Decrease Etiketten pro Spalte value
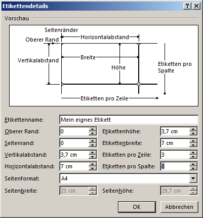Image resolution: width=203 pixels, height=218 pixels. pyautogui.click(x=193, y=168)
